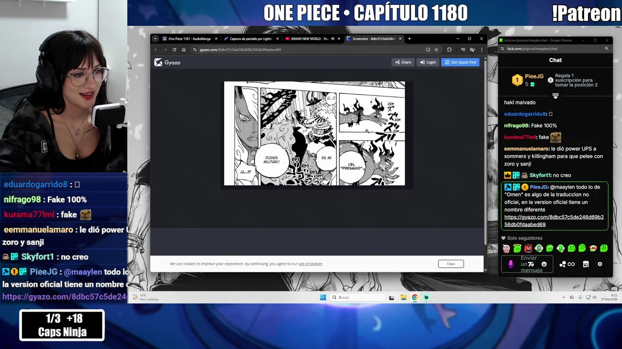Click the Gyazo Login button
The height and width of the screenshot is (349, 622).
(428, 62)
